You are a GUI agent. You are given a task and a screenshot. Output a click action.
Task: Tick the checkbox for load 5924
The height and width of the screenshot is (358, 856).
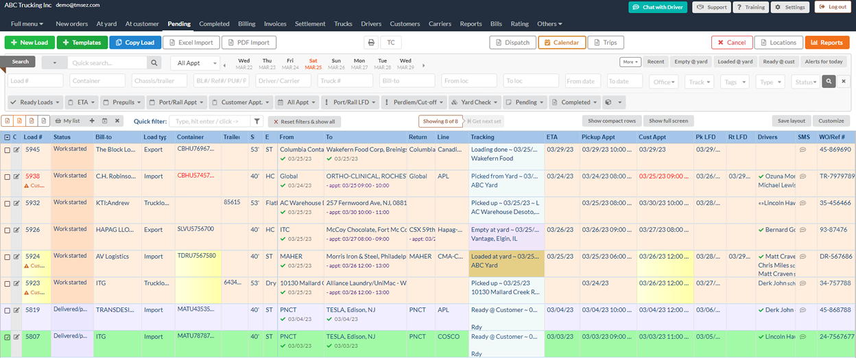(7, 256)
